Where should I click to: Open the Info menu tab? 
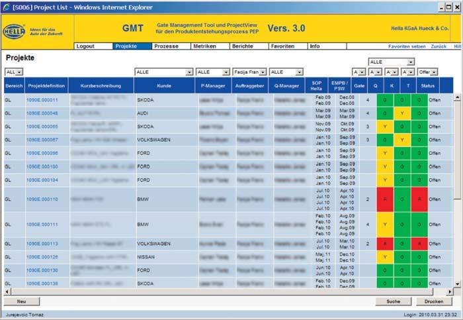327,46
